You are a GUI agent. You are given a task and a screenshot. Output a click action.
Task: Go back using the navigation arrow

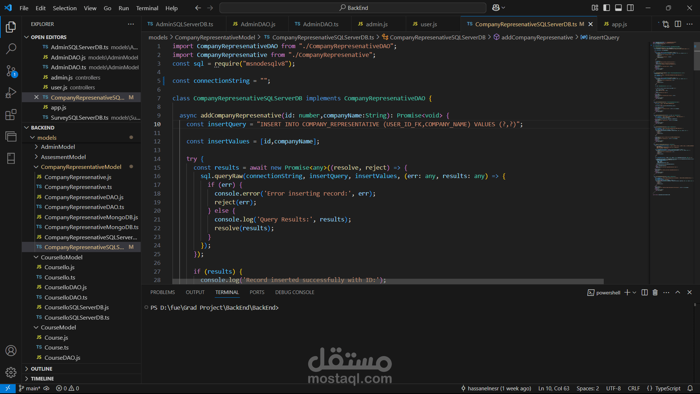tap(198, 8)
